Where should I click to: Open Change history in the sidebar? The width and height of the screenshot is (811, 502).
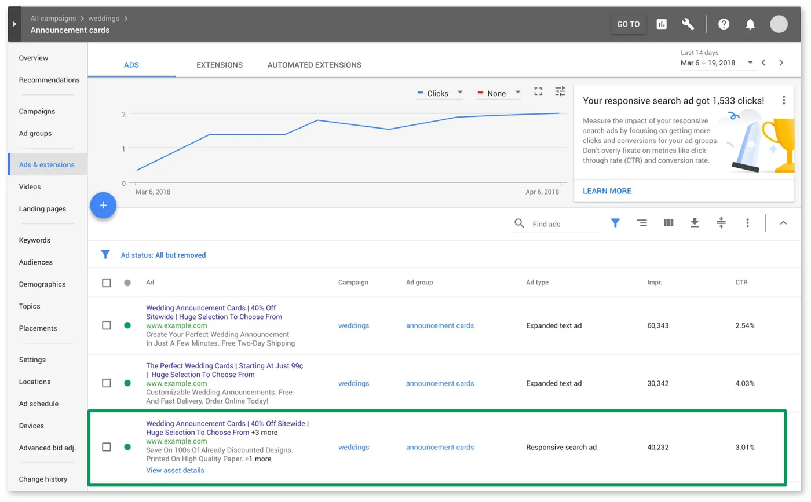pos(43,479)
